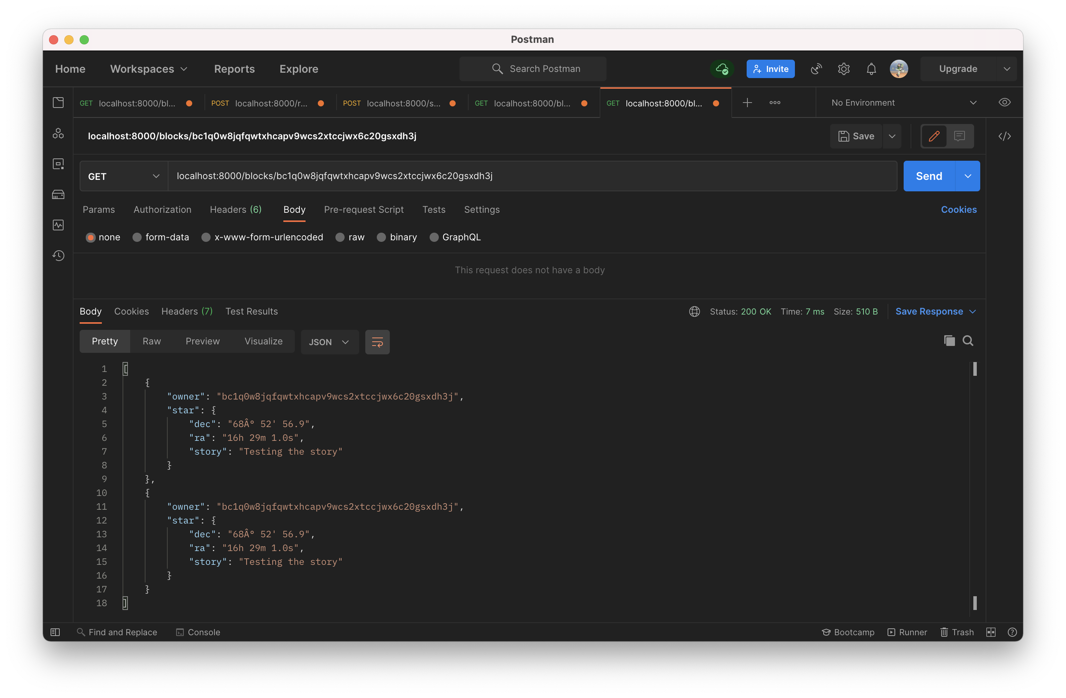Open the JSON response format dropdown
Screen dimensions: 1066x698
pos(329,342)
